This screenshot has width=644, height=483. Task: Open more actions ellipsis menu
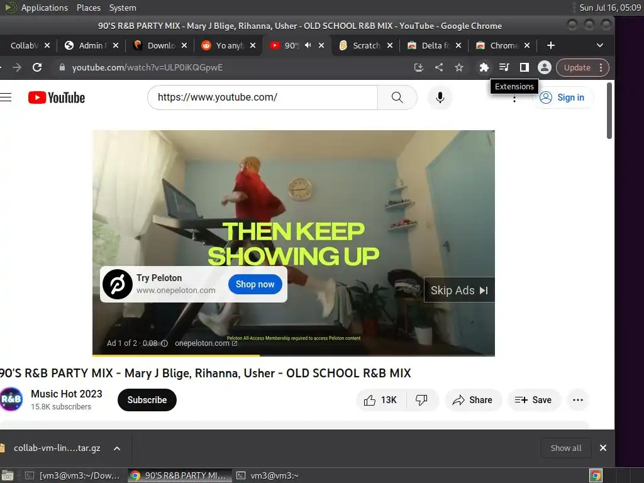[x=578, y=399]
